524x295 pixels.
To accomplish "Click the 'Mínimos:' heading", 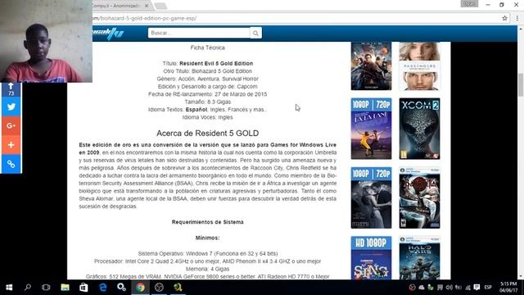I will pos(207,238).
